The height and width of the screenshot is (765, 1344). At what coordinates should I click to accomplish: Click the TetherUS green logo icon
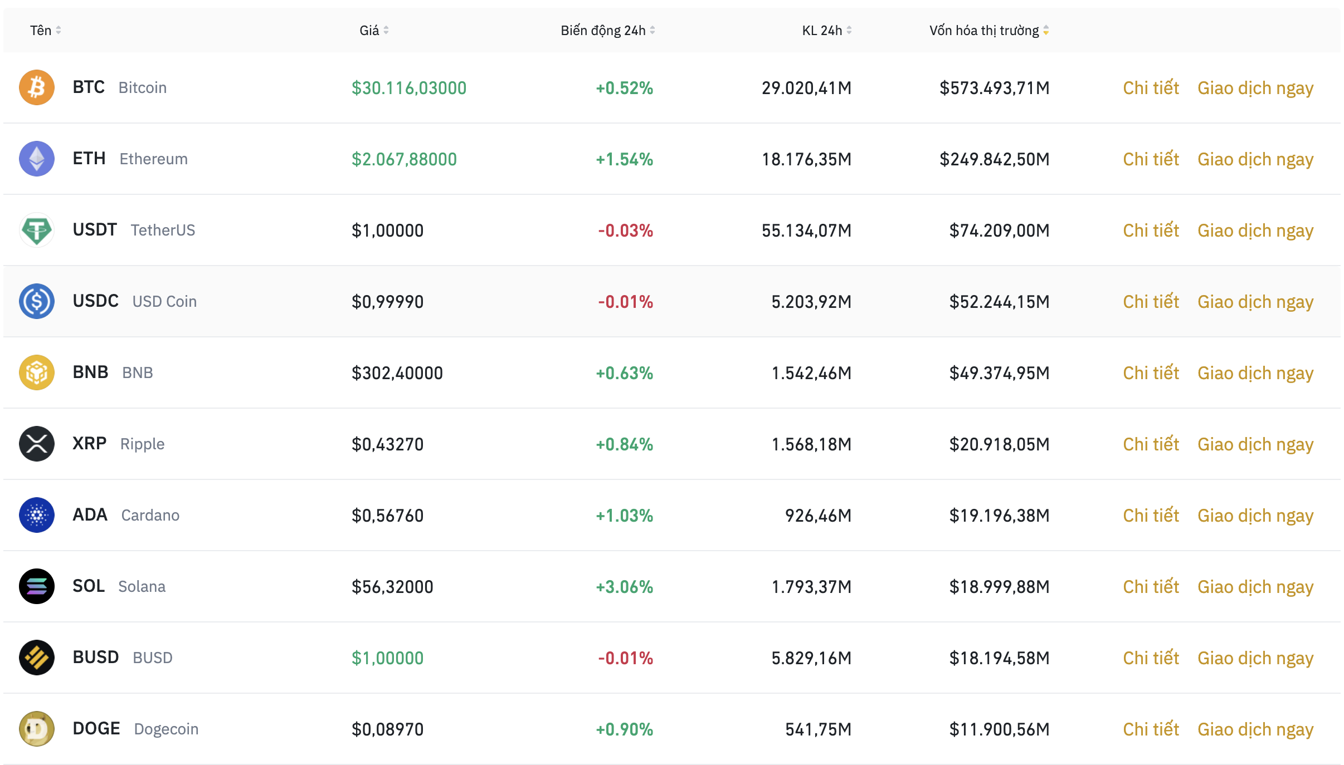click(x=37, y=230)
